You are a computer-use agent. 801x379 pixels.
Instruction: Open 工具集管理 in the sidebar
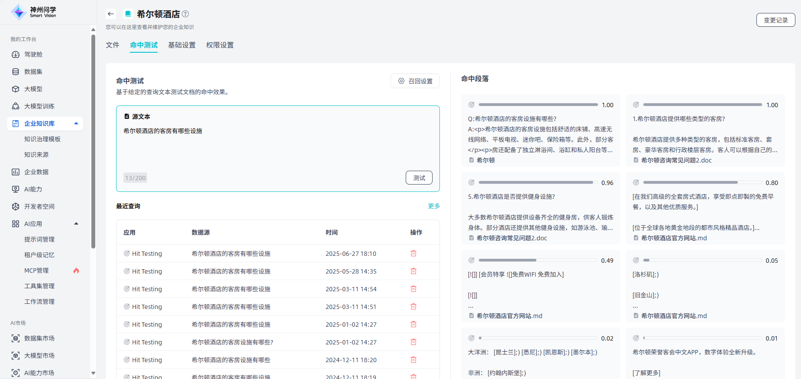(x=39, y=286)
